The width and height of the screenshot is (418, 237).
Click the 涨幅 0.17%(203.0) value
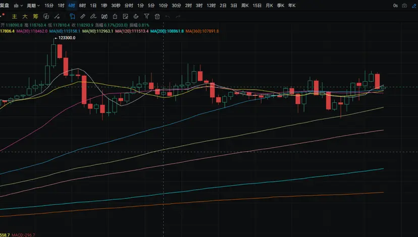click(112, 25)
